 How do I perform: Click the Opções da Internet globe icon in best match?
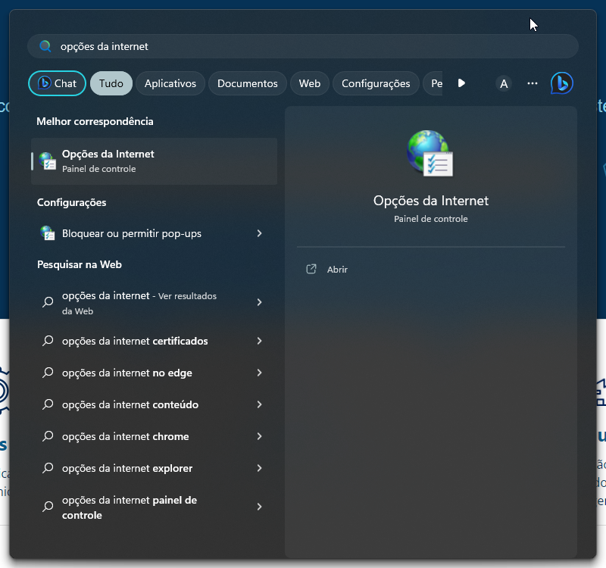(48, 161)
